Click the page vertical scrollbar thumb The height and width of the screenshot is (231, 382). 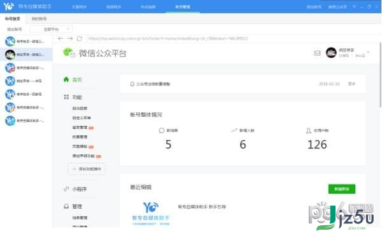[x=380, y=75]
